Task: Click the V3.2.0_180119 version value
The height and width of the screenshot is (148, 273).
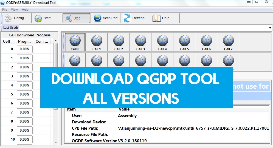Action: pyautogui.click(x=132, y=141)
